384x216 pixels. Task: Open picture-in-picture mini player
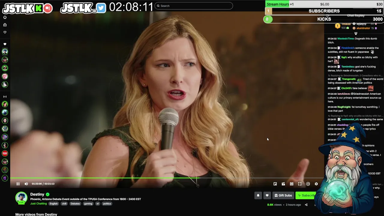click(x=275, y=184)
